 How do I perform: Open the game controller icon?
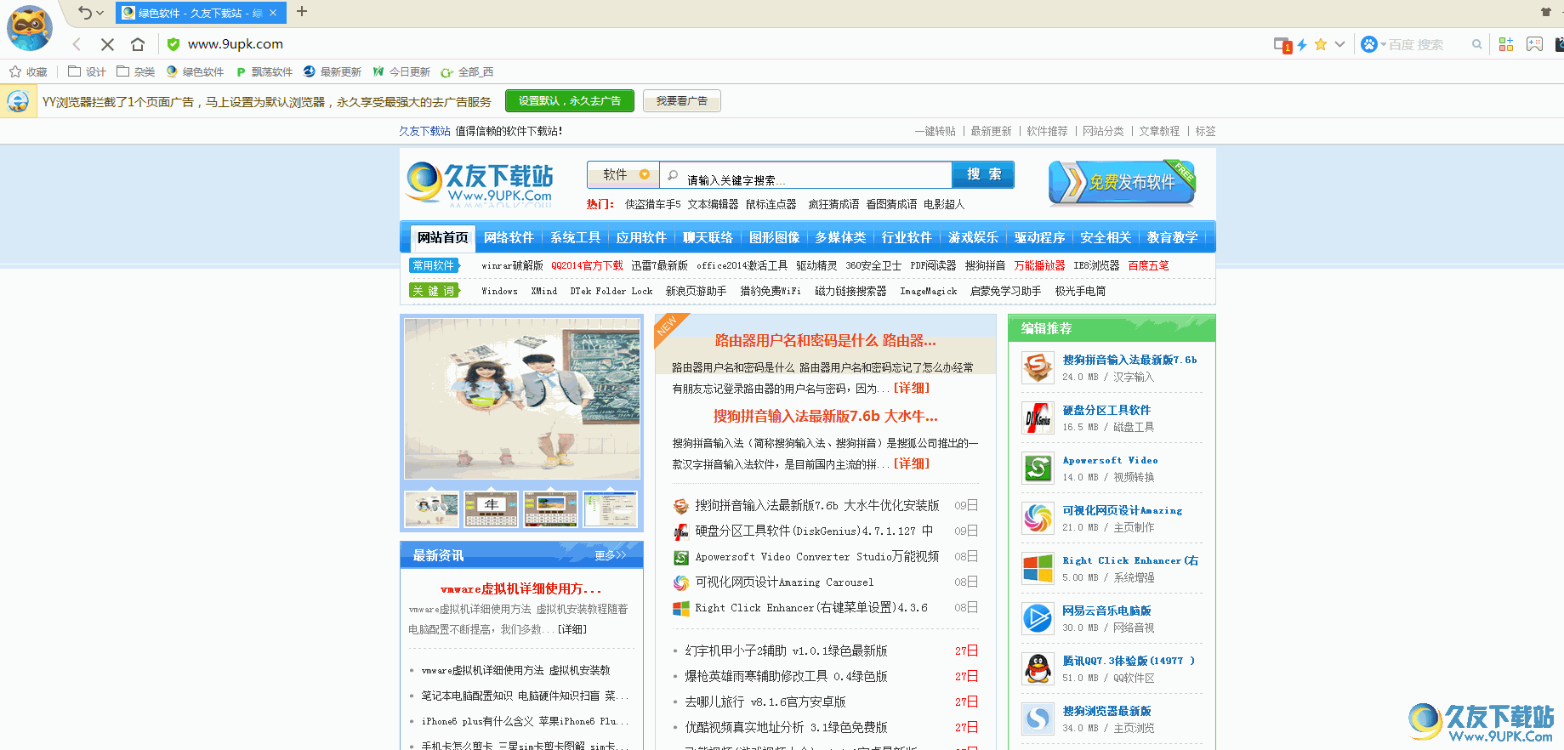coord(1534,44)
